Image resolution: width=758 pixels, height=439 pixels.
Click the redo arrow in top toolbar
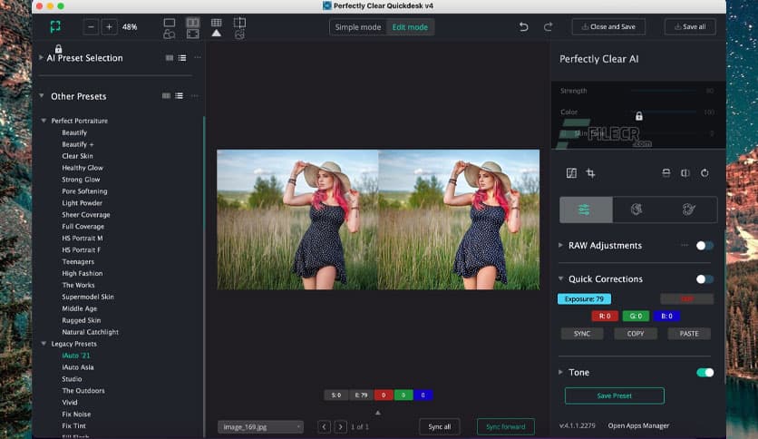pyautogui.click(x=548, y=27)
